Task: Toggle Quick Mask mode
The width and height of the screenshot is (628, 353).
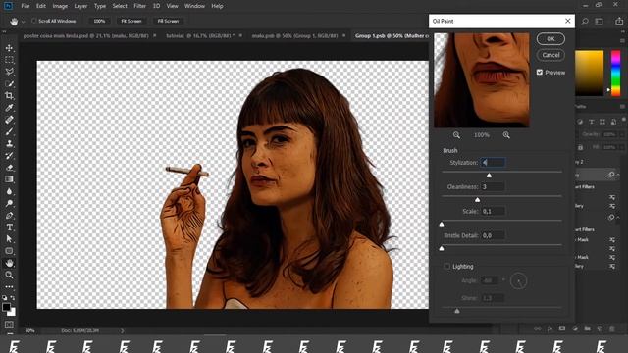Action: pyautogui.click(x=9, y=325)
